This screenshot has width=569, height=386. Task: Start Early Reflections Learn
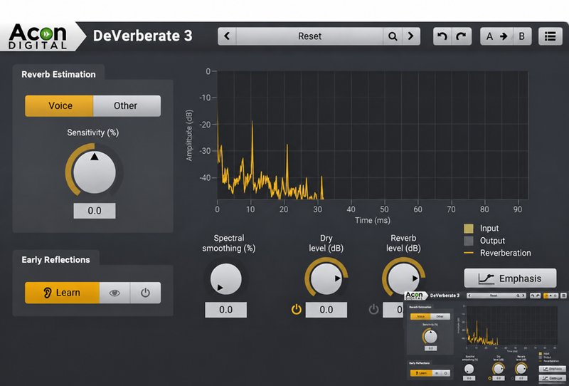click(x=62, y=293)
